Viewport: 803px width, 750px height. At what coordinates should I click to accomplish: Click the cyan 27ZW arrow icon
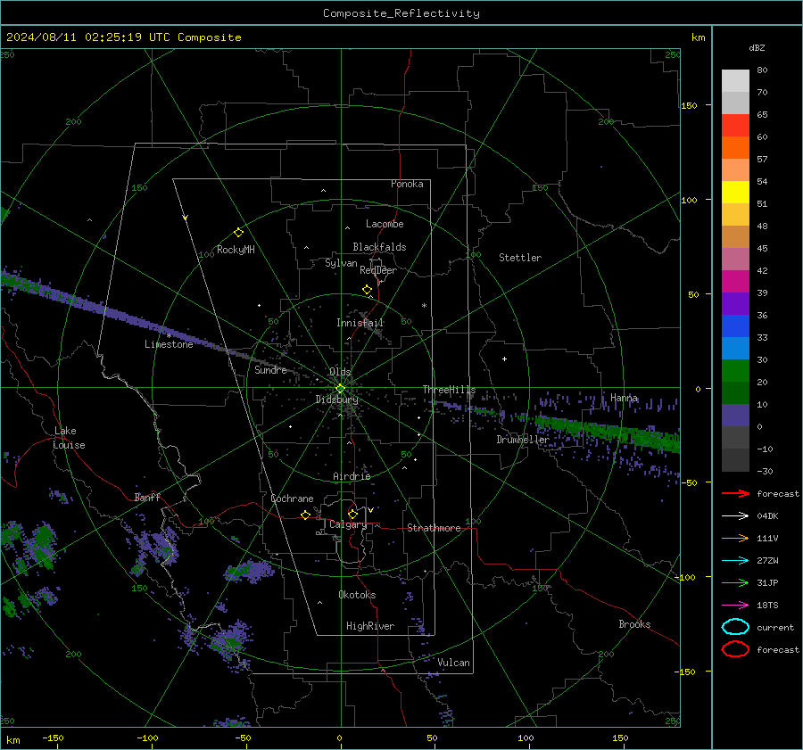click(735, 561)
